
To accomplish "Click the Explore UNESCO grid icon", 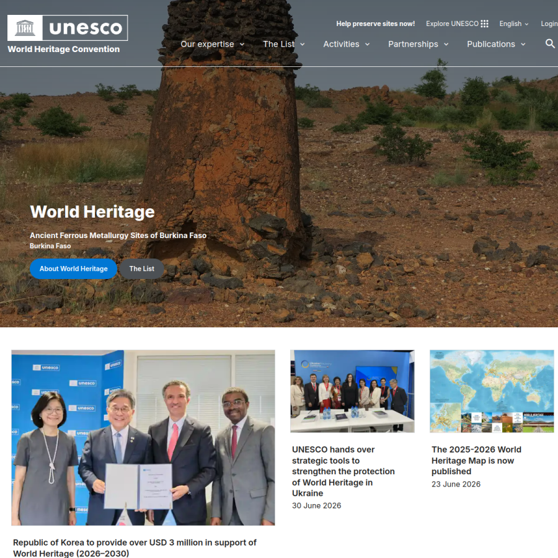I will pos(484,24).
